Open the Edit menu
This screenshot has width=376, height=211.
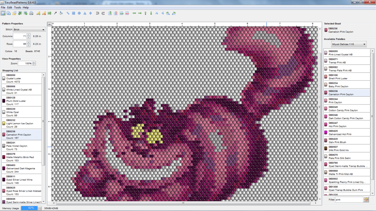tap(10, 7)
